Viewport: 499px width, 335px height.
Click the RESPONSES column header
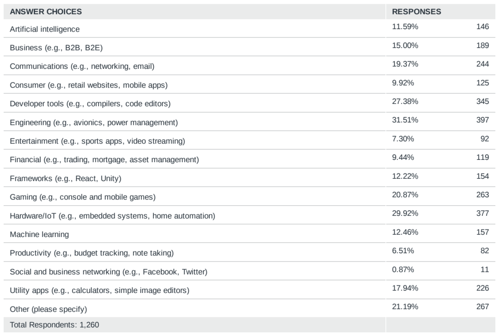point(416,12)
